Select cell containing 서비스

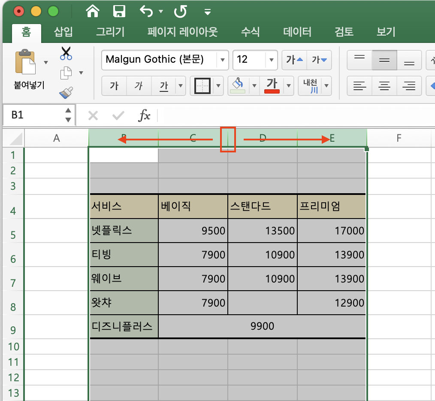coord(124,207)
